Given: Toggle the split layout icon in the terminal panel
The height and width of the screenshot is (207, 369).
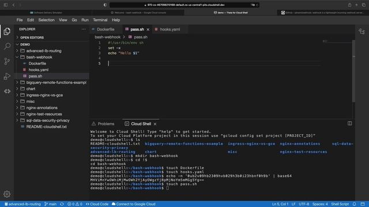Looking at the screenshot, I should [x=350, y=124].
